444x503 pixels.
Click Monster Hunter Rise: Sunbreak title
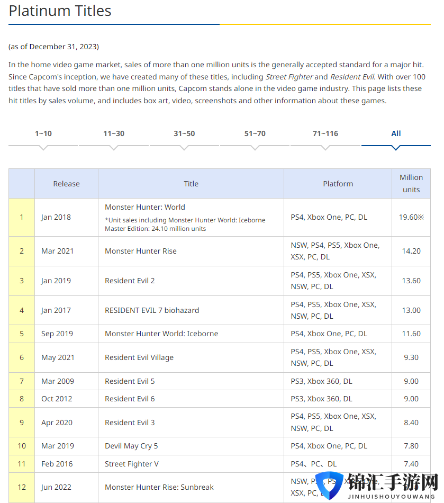(159, 487)
